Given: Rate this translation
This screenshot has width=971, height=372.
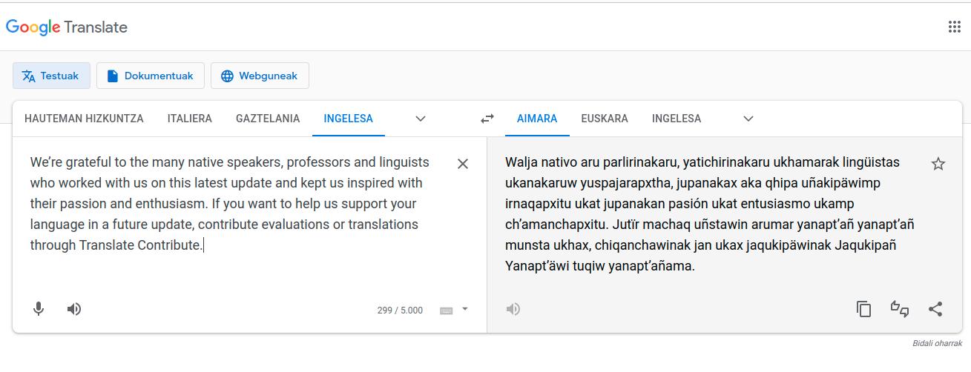Looking at the screenshot, I should pyautogui.click(x=900, y=309).
